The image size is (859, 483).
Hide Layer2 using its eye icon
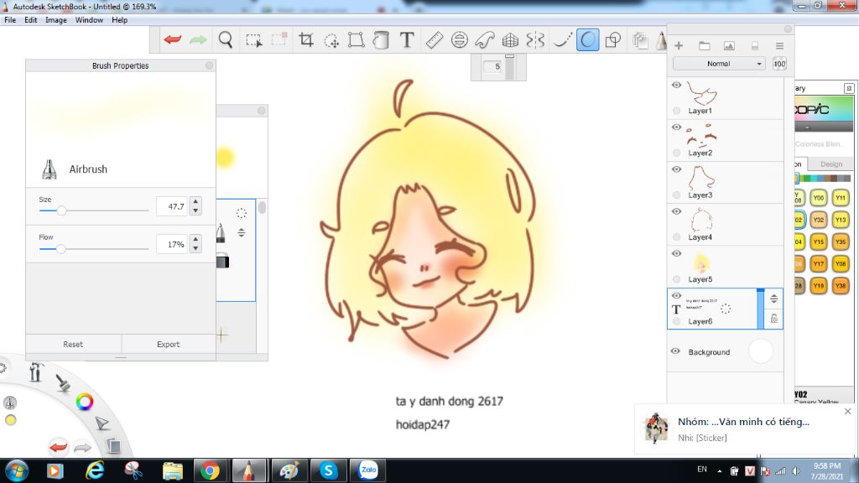click(677, 127)
